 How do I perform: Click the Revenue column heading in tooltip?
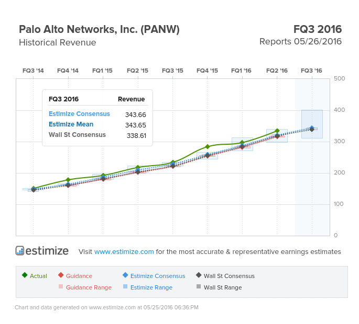click(132, 99)
